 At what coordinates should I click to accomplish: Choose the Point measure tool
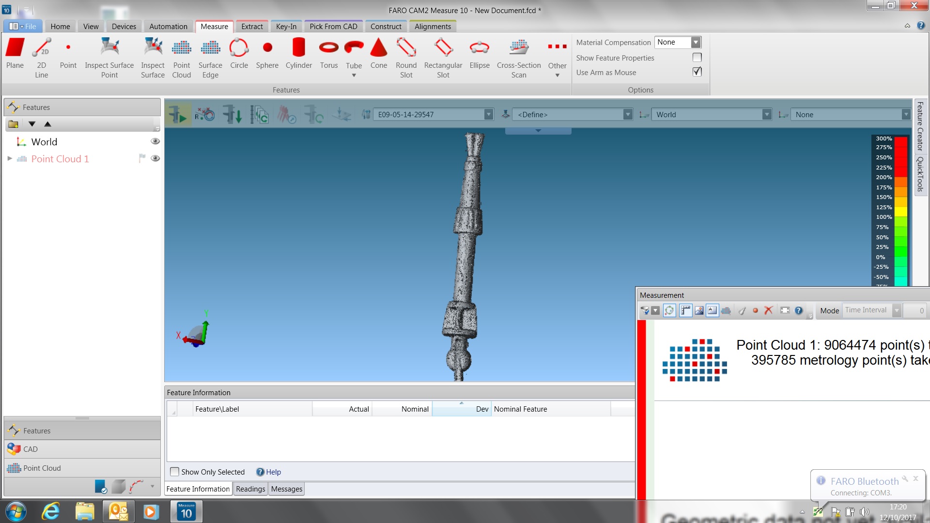pos(68,53)
